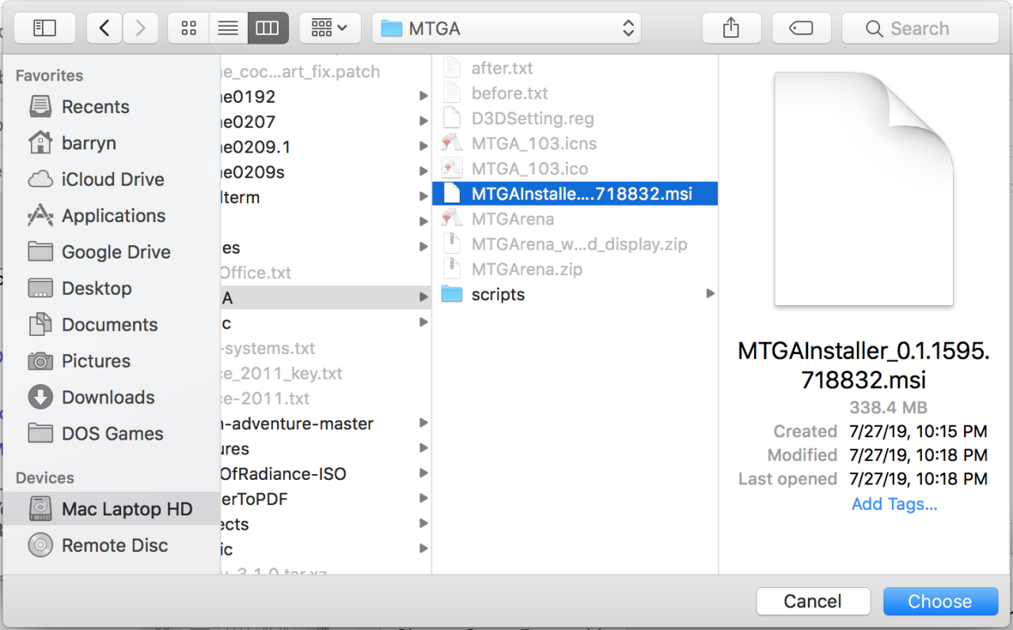Select Desktop in the sidebar
This screenshot has height=630, width=1013.
pos(111,289)
